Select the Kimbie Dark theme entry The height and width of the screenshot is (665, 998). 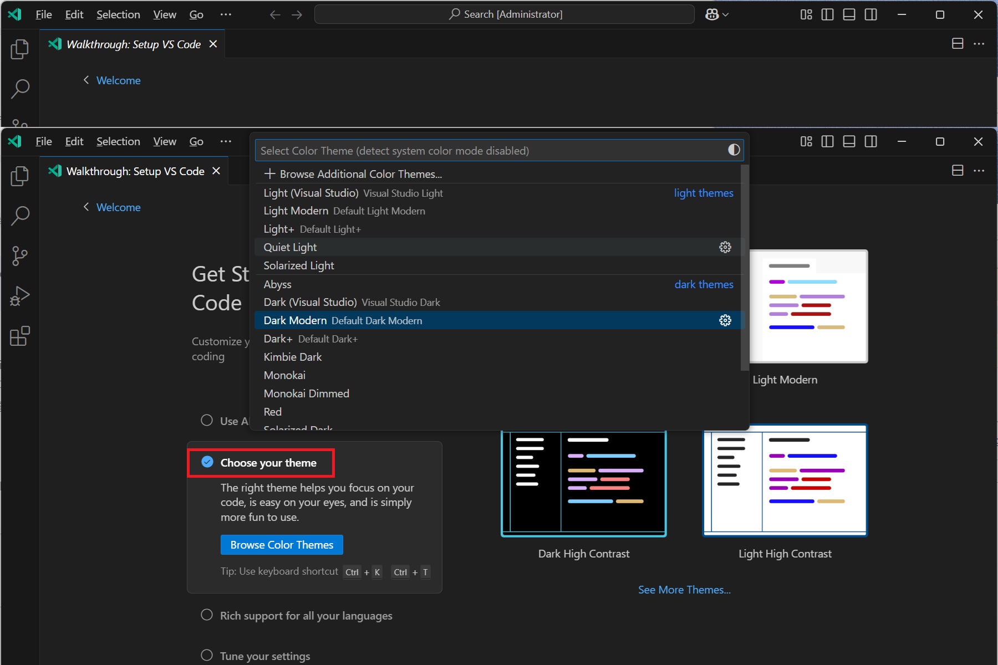tap(292, 357)
